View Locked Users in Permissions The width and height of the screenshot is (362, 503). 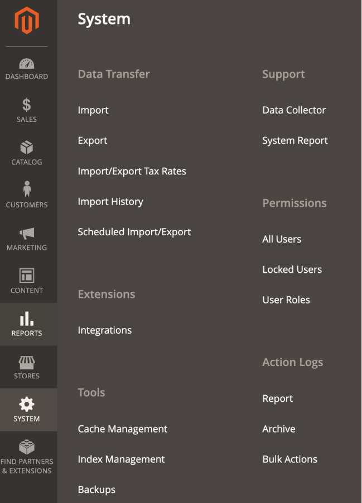point(292,269)
